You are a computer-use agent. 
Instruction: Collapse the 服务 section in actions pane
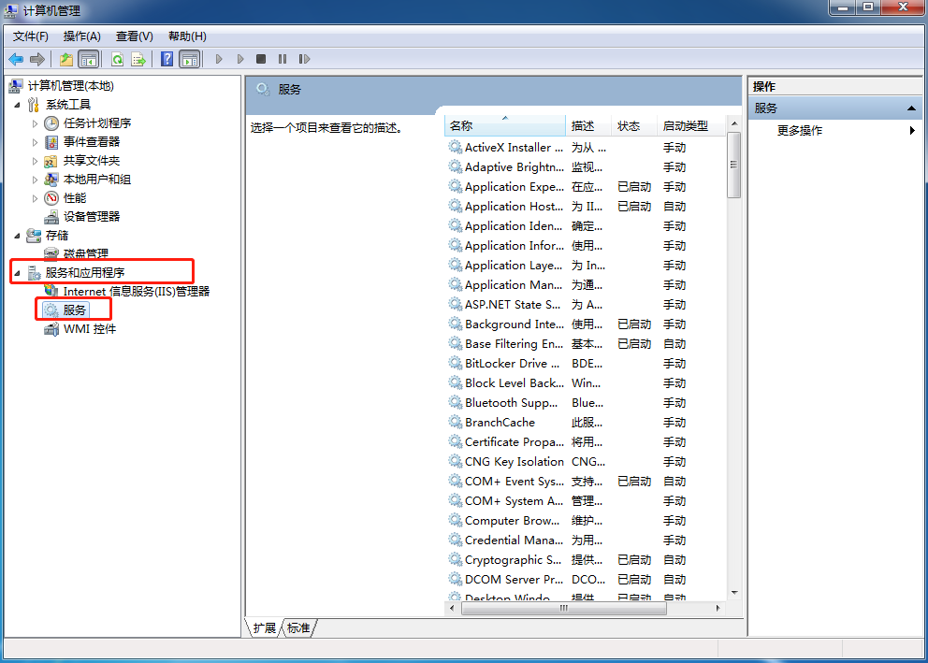click(x=911, y=108)
